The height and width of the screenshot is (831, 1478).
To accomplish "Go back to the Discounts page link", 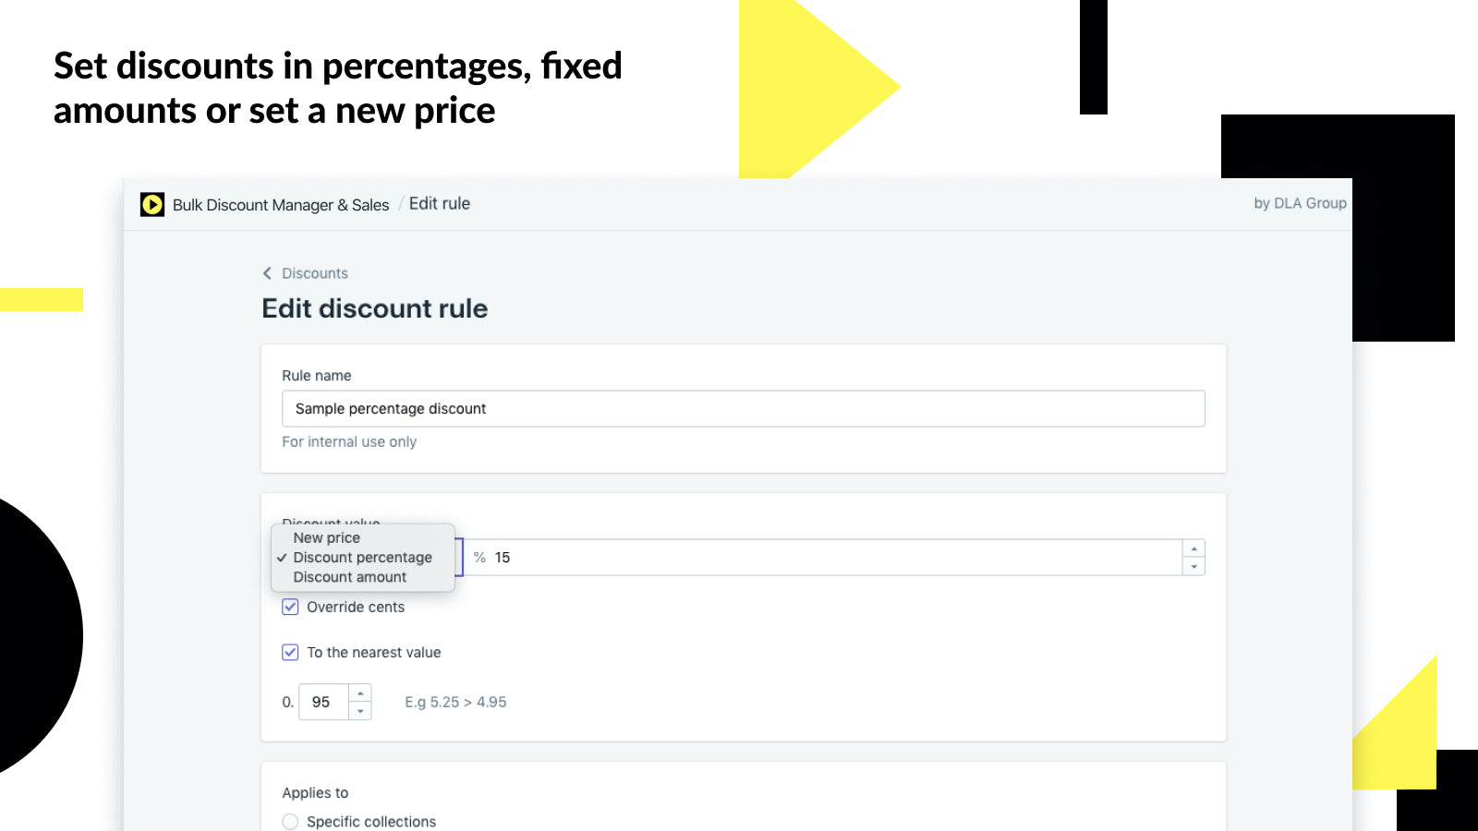I will (x=315, y=273).
